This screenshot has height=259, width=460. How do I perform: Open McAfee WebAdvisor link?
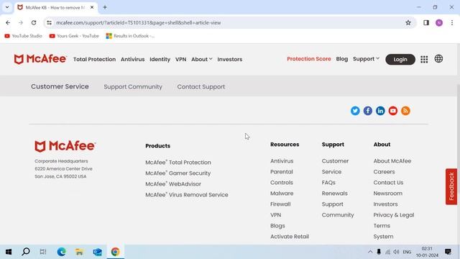(x=173, y=184)
